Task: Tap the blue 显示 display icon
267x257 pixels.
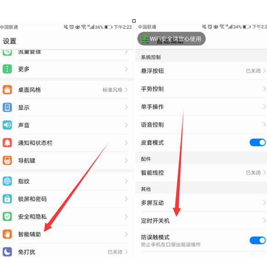Action: click(7, 107)
